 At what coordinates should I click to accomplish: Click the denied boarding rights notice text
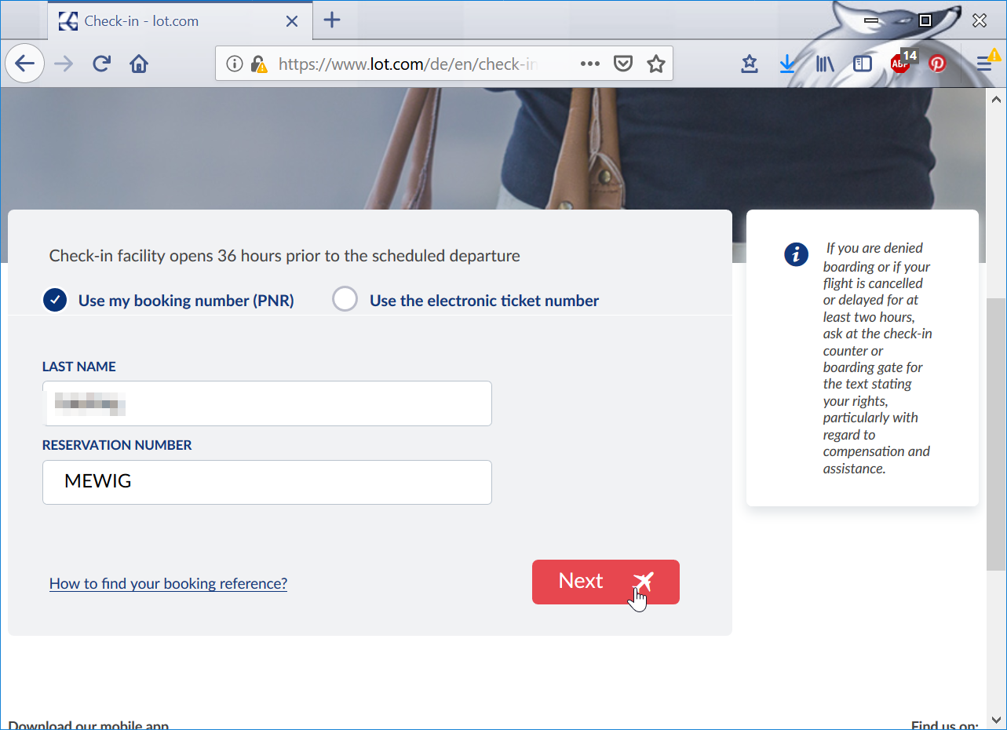[x=877, y=359]
